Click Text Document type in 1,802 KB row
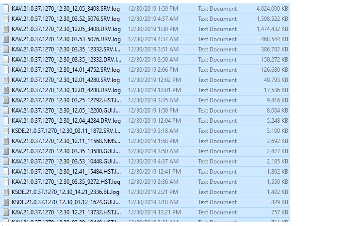 [217, 171]
